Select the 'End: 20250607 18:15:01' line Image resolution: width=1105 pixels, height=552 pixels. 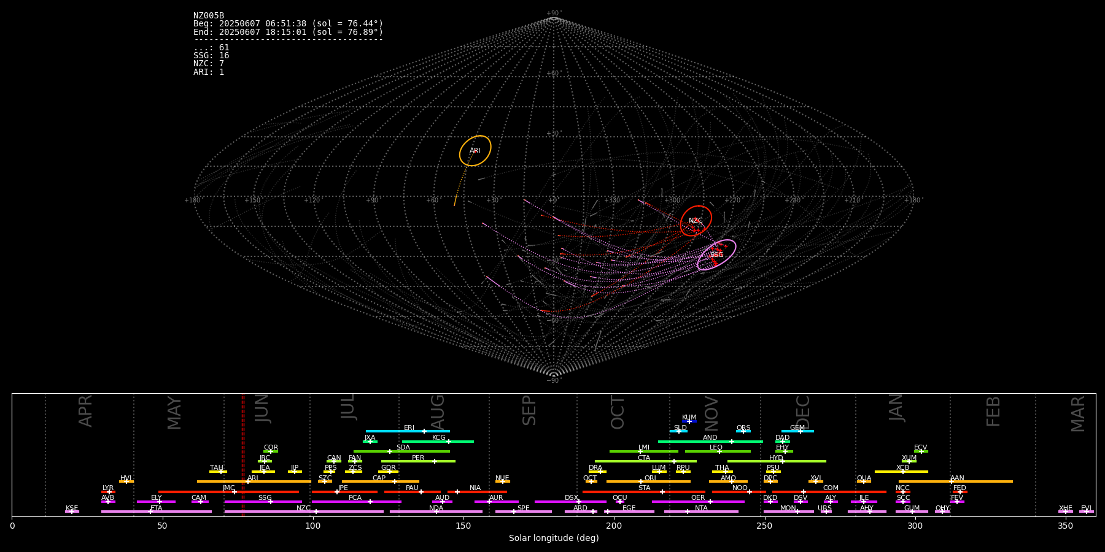(288, 32)
